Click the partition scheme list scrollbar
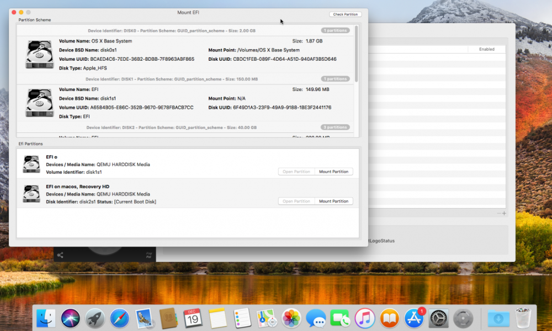 [356, 54]
